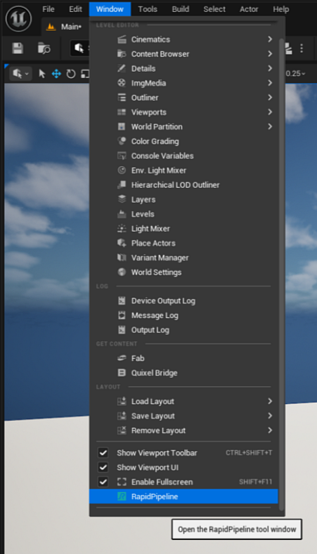Viewport: 317px width, 554px height.
Task: Open the Tools menu
Action: click(148, 9)
